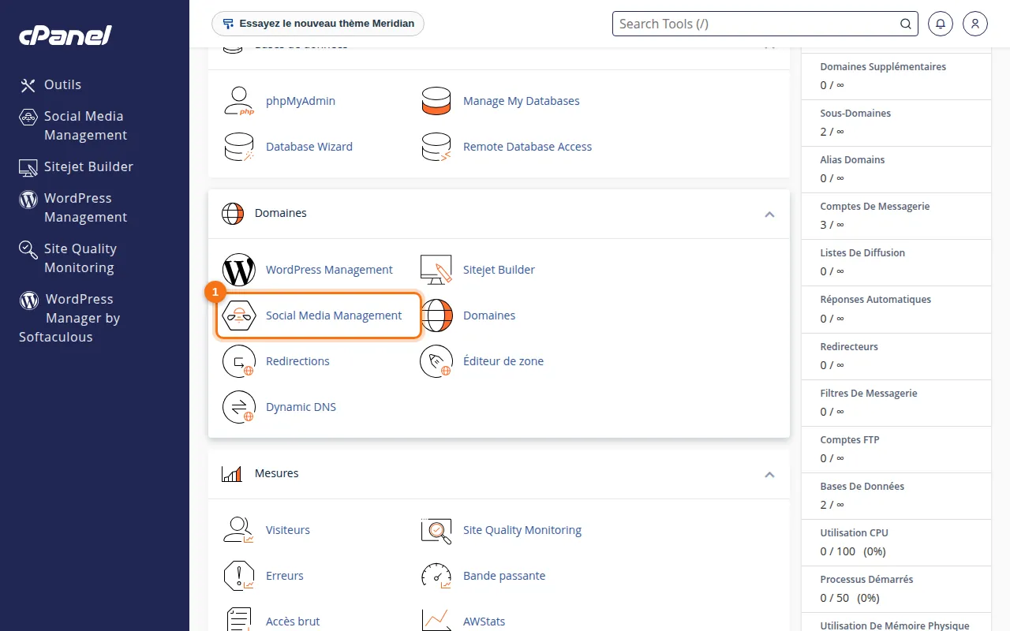Open the Éditeur de zone link

(503, 361)
